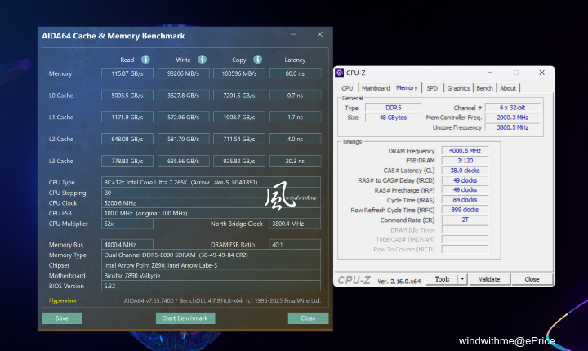
Task: Click Mem Controller Freq. value 2000.3 MHz
Action: 512,118
